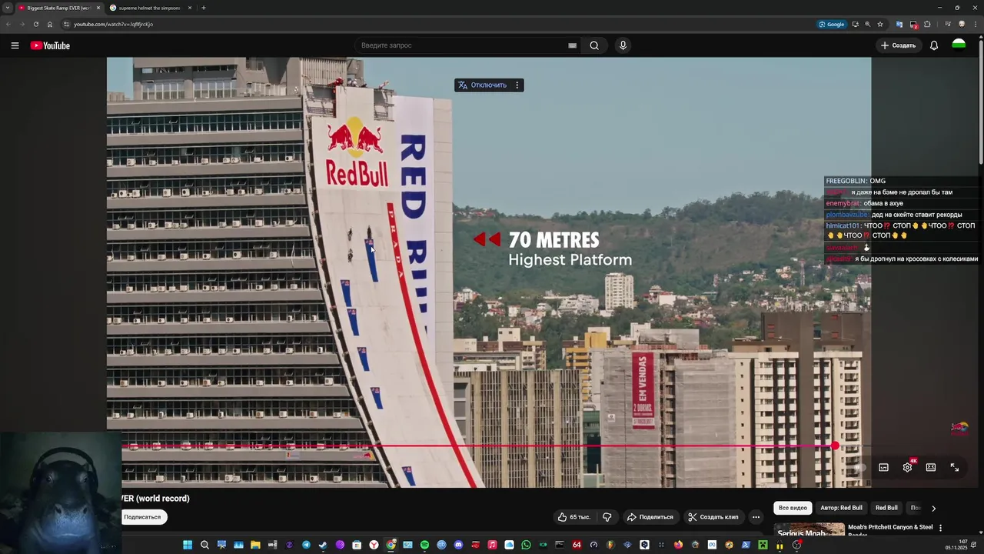Open more actions three-dot menu under video
Viewport: 984px width, 554px height.
click(x=756, y=517)
